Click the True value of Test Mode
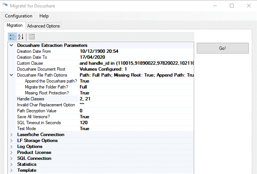The image size is (257, 174). 136,129
